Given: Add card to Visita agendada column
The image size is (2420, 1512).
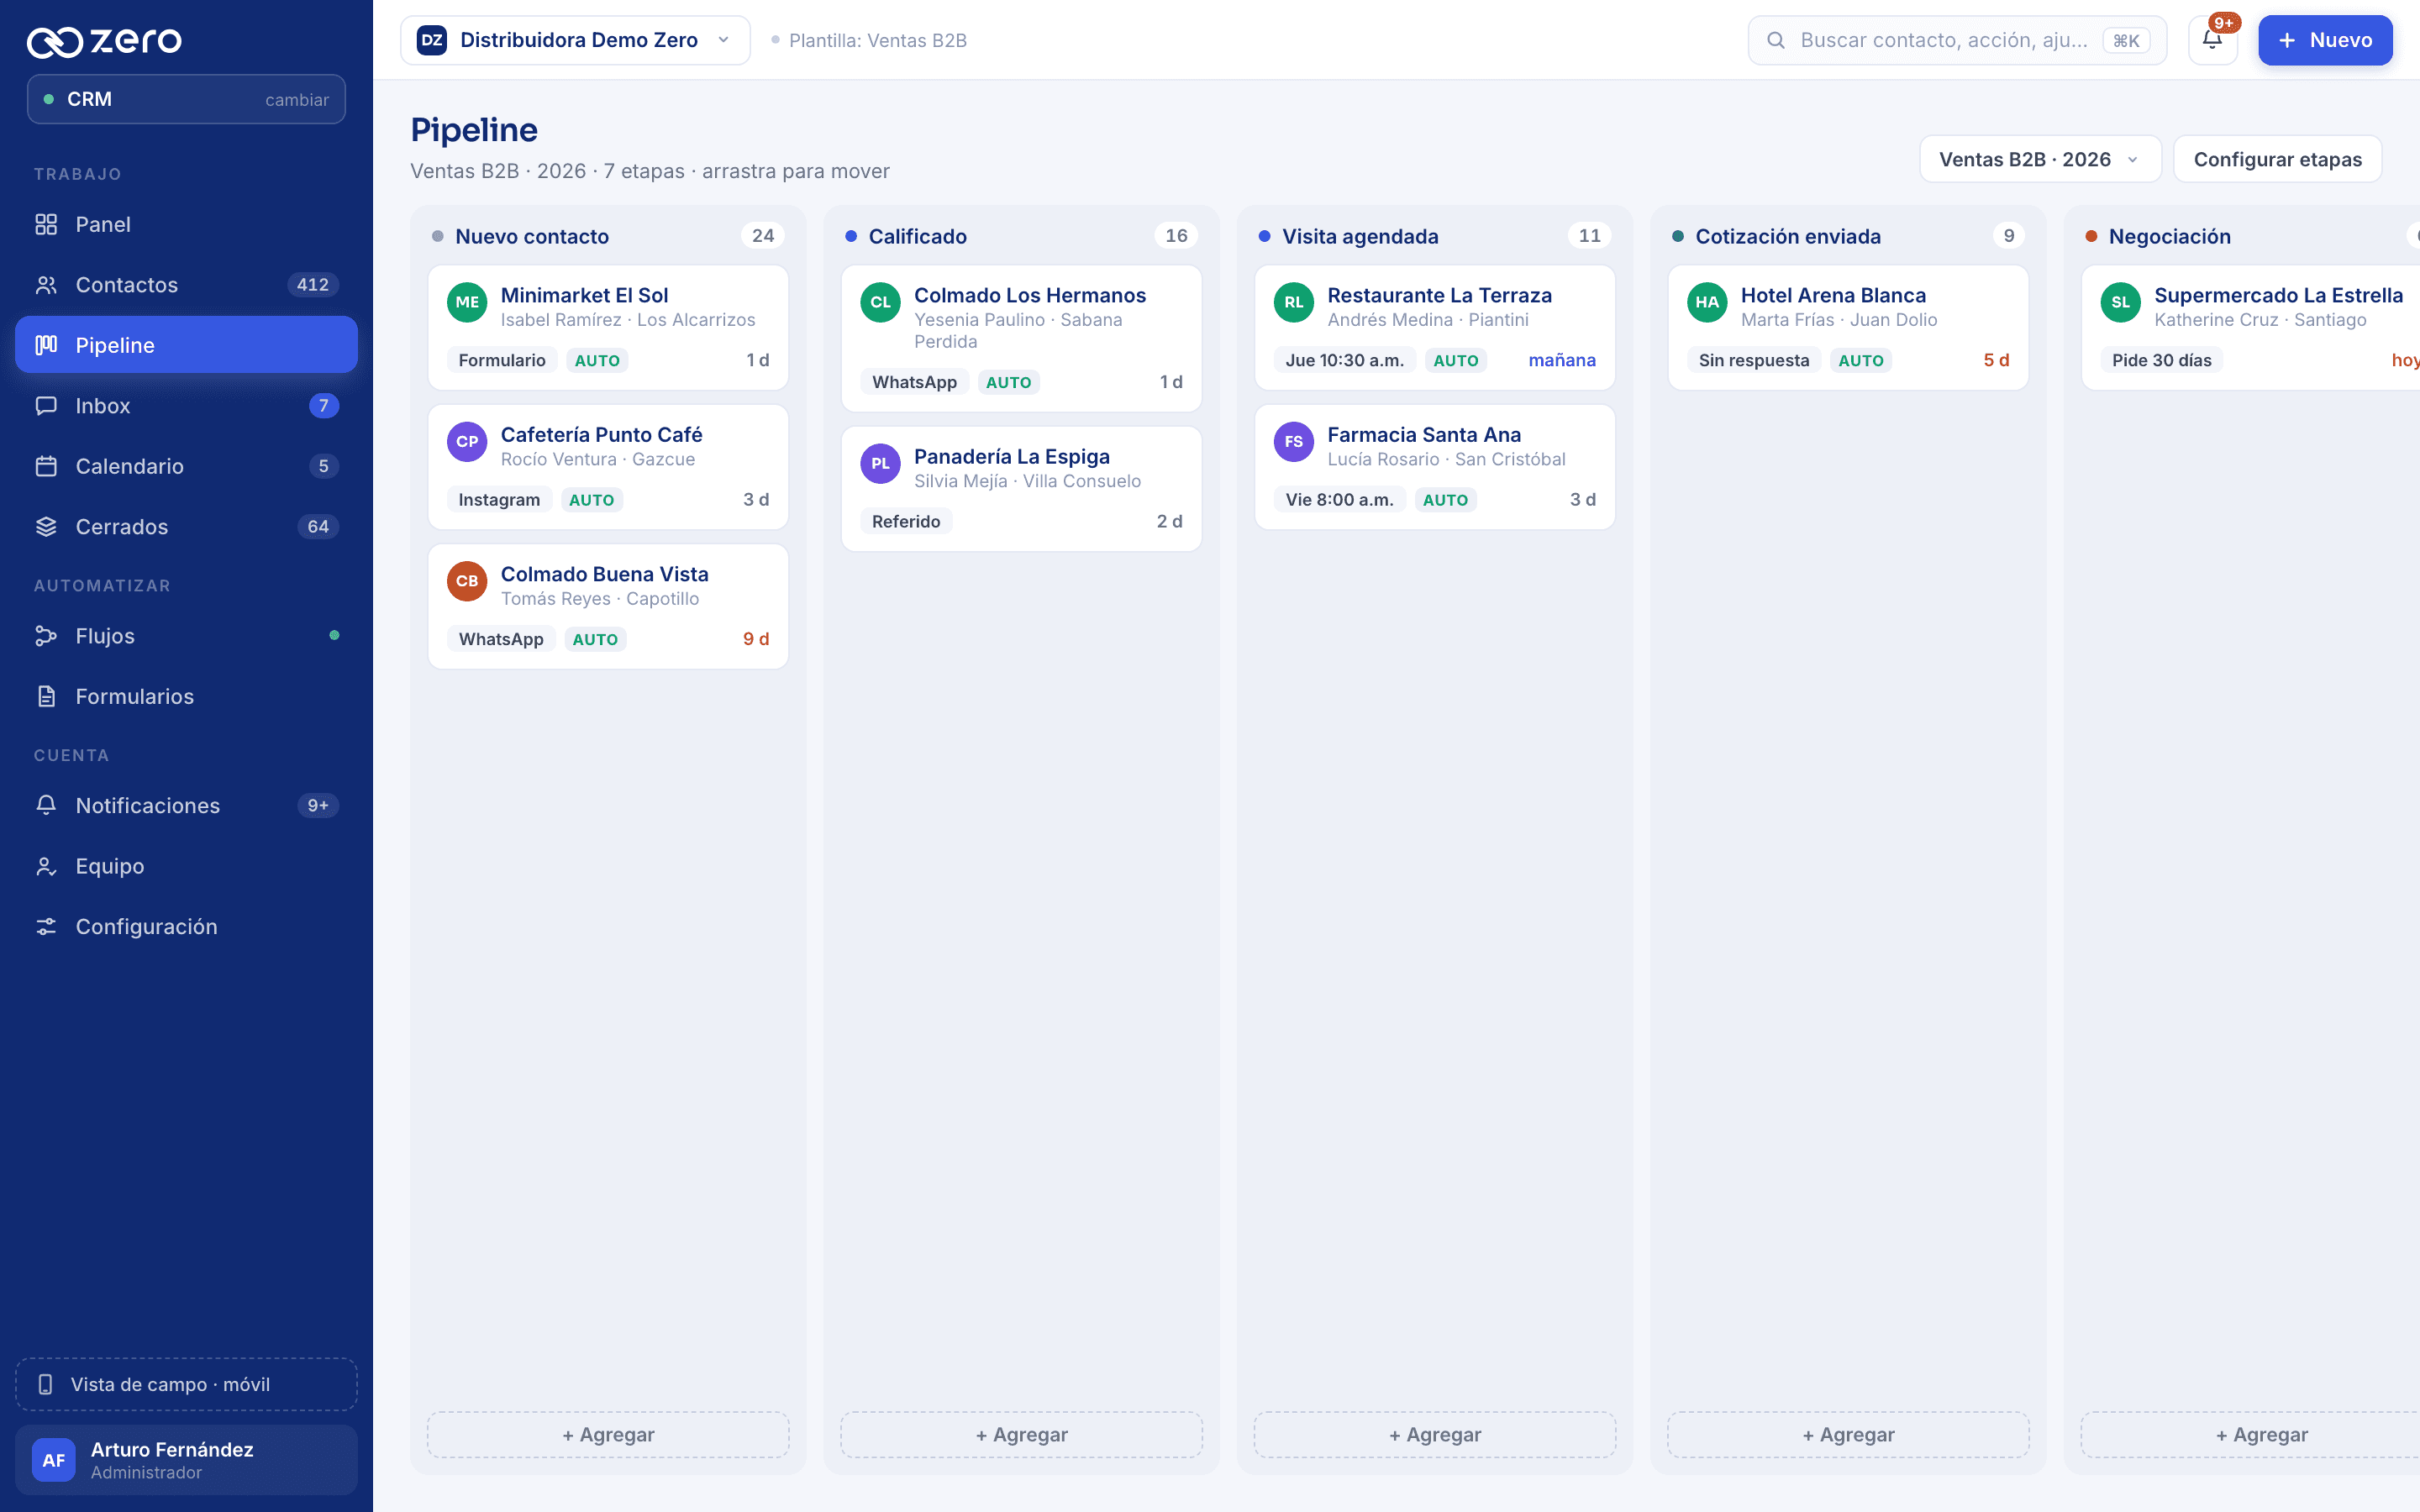Looking at the screenshot, I should click(1435, 1434).
